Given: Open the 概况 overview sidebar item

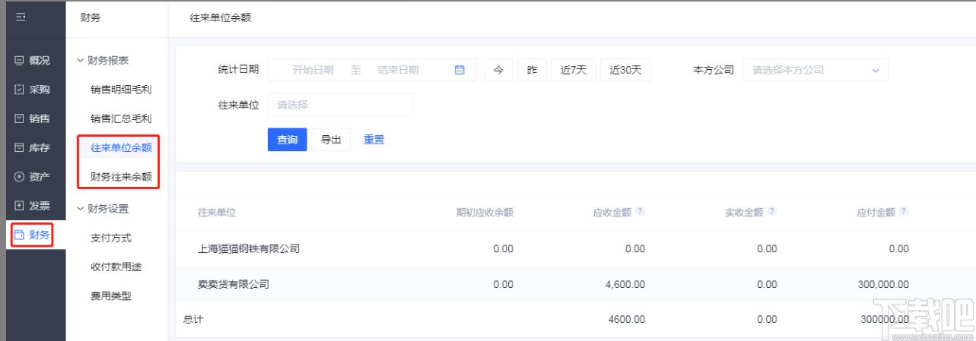Looking at the screenshot, I should point(33,61).
